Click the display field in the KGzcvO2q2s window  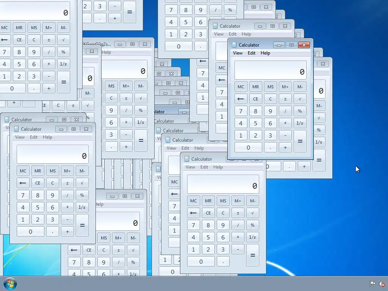click(x=124, y=70)
